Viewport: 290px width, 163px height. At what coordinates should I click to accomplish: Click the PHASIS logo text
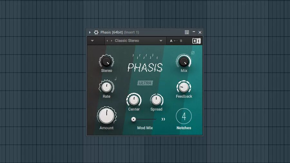[145, 67]
